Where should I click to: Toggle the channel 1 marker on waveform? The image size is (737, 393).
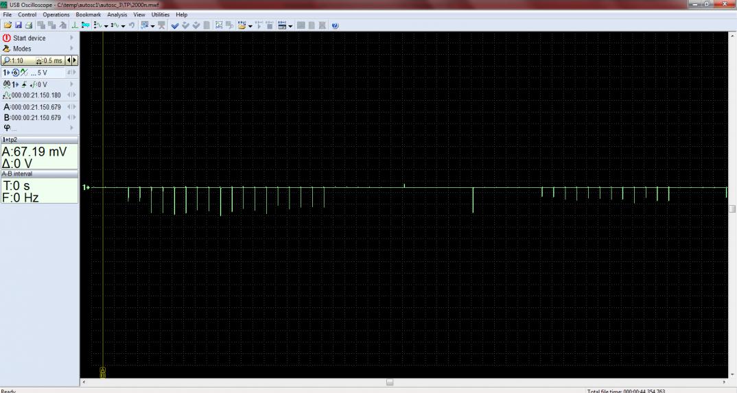point(86,187)
